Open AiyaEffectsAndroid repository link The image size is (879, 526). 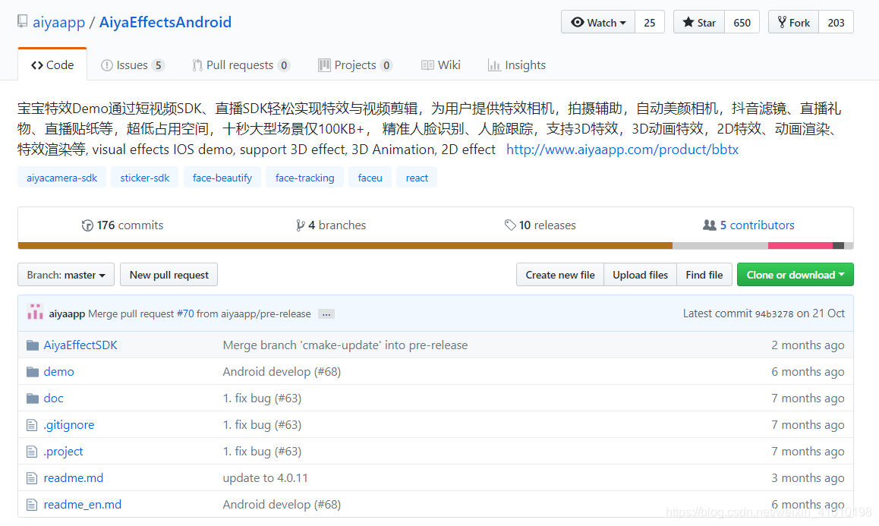click(165, 23)
